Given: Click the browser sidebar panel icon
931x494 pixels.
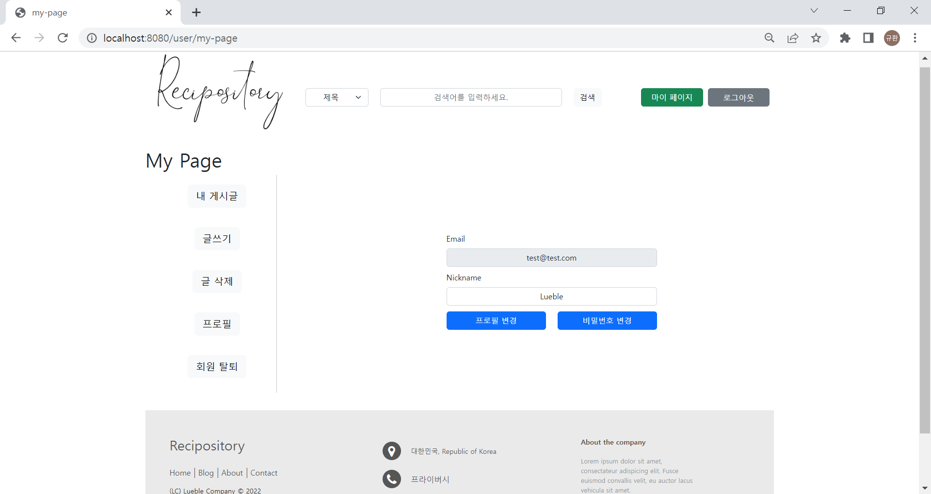Looking at the screenshot, I should click(868, 38).
